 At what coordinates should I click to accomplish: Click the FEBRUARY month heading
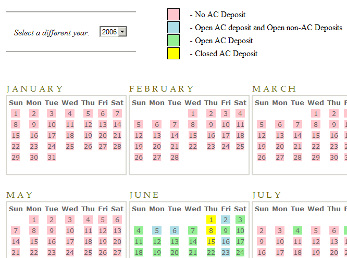(x=162, y=89)
